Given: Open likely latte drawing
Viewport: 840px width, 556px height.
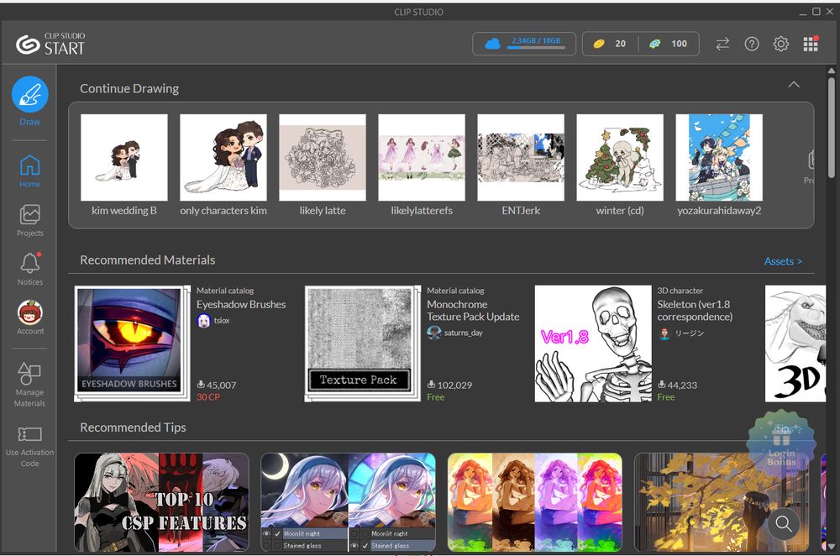Looking at the screenshot, I should (x=323, y=165).
